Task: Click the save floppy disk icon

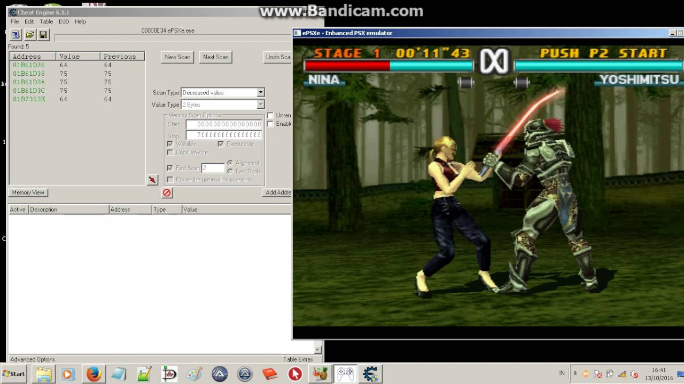Action: [43, 35]
